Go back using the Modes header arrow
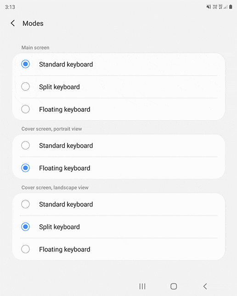237x296 pixels. point(13,23)
